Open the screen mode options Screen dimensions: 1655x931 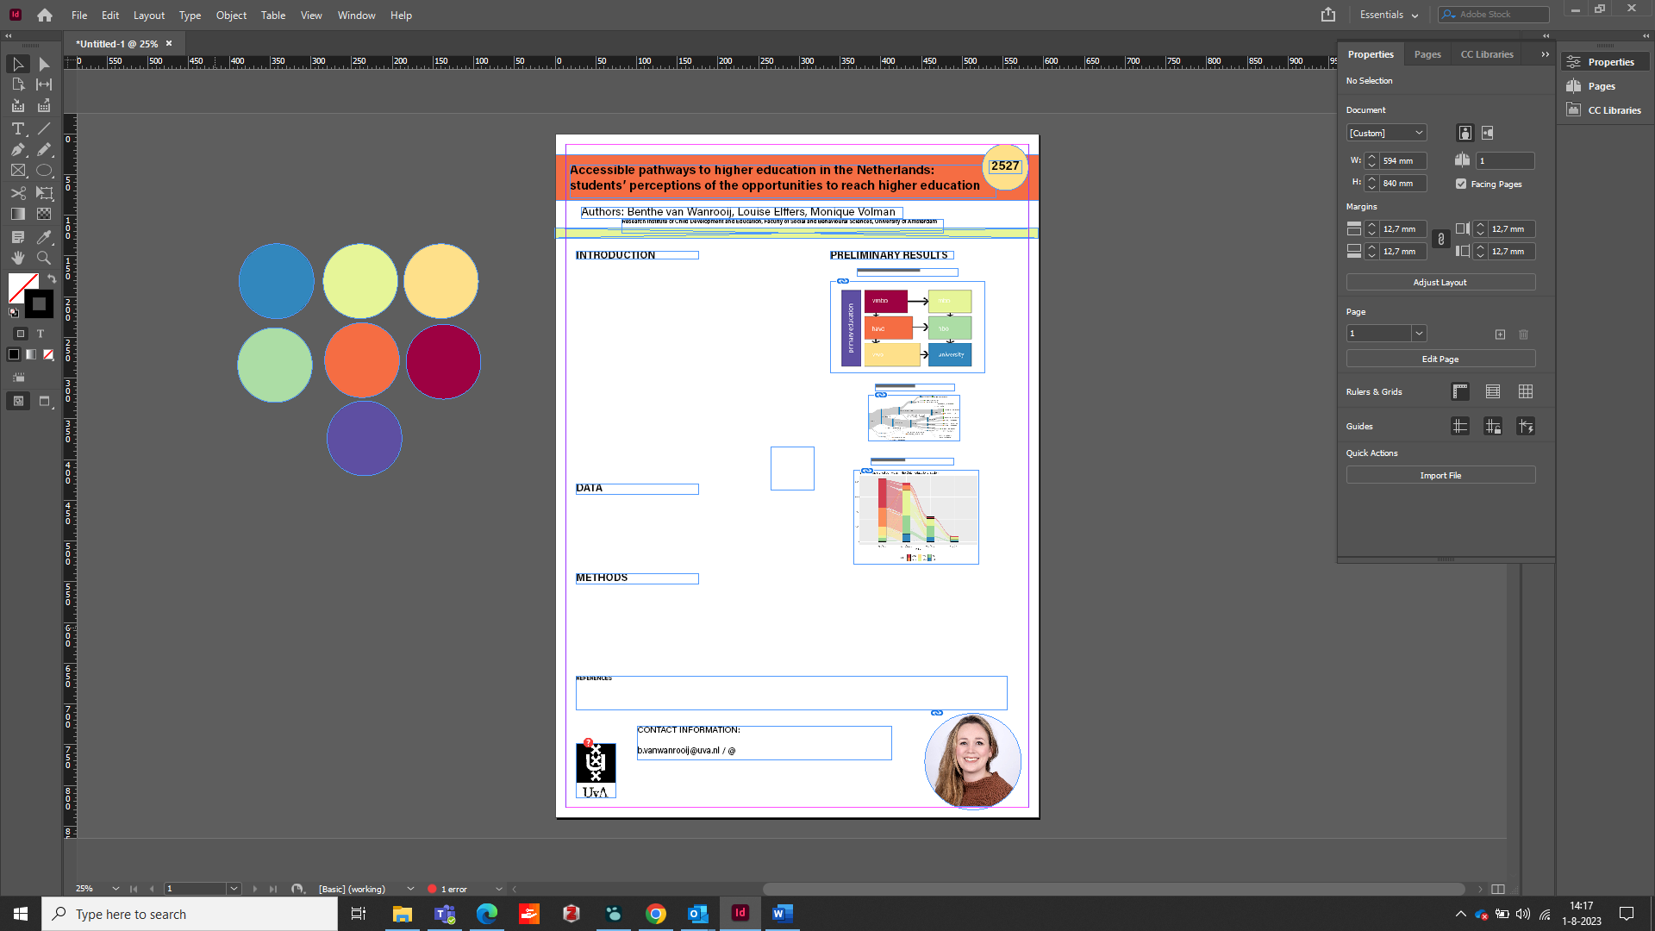click(x=46, y=402)
